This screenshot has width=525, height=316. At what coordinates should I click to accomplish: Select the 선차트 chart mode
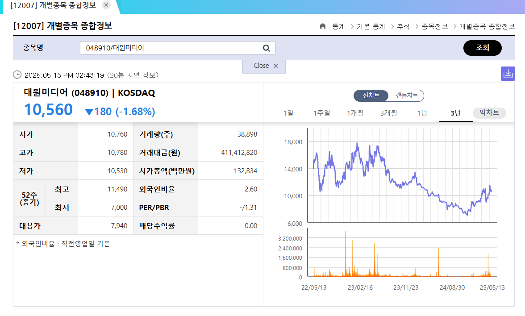point(371,96)
